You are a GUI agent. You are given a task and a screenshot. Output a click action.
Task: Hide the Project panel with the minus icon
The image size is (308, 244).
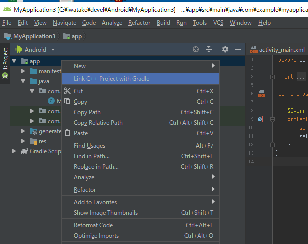pos(238,49)
